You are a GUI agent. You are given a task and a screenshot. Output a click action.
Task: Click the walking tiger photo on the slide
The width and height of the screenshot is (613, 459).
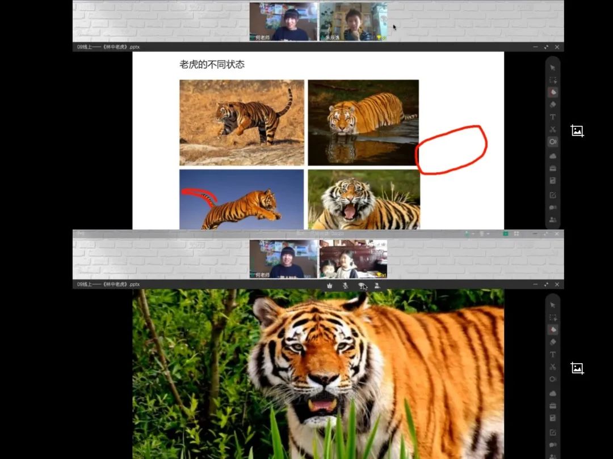242,122
